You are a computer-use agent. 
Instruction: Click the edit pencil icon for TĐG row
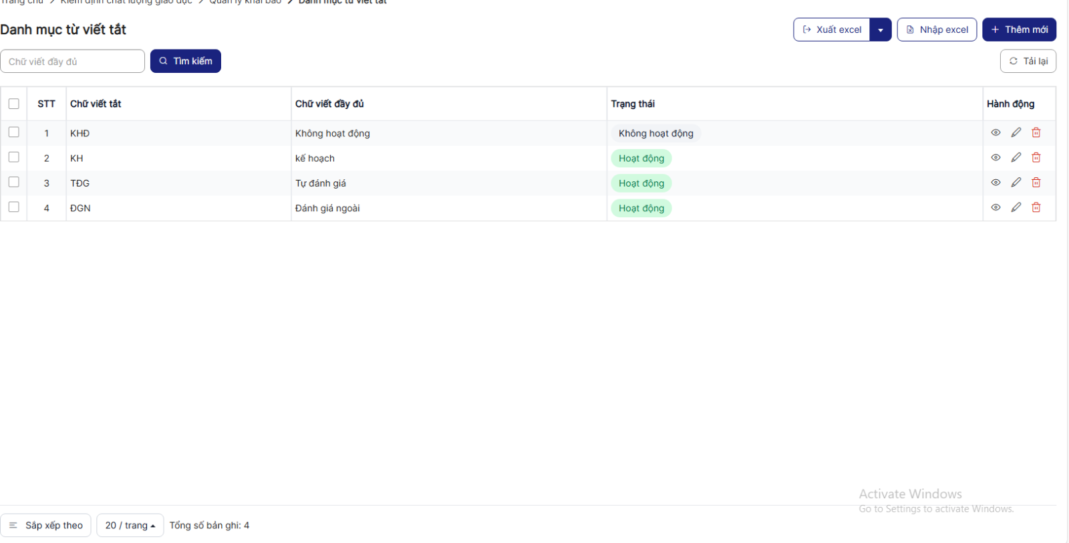pyautogui.click(x=1016, y=183)
